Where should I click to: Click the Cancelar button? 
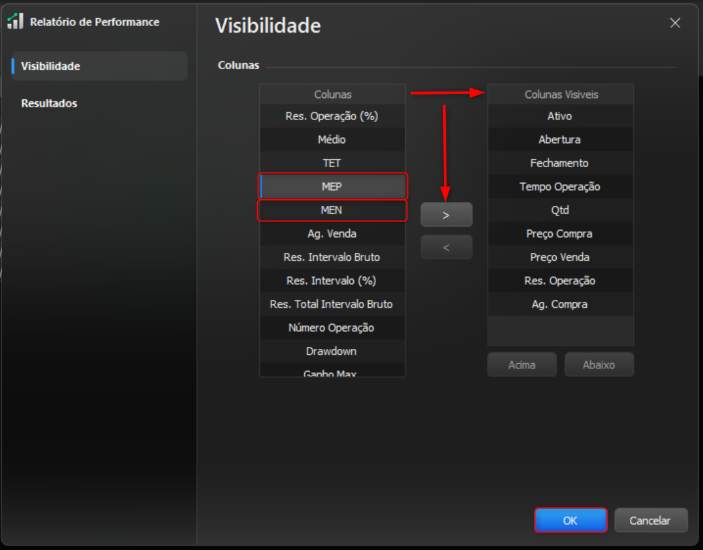650,521
